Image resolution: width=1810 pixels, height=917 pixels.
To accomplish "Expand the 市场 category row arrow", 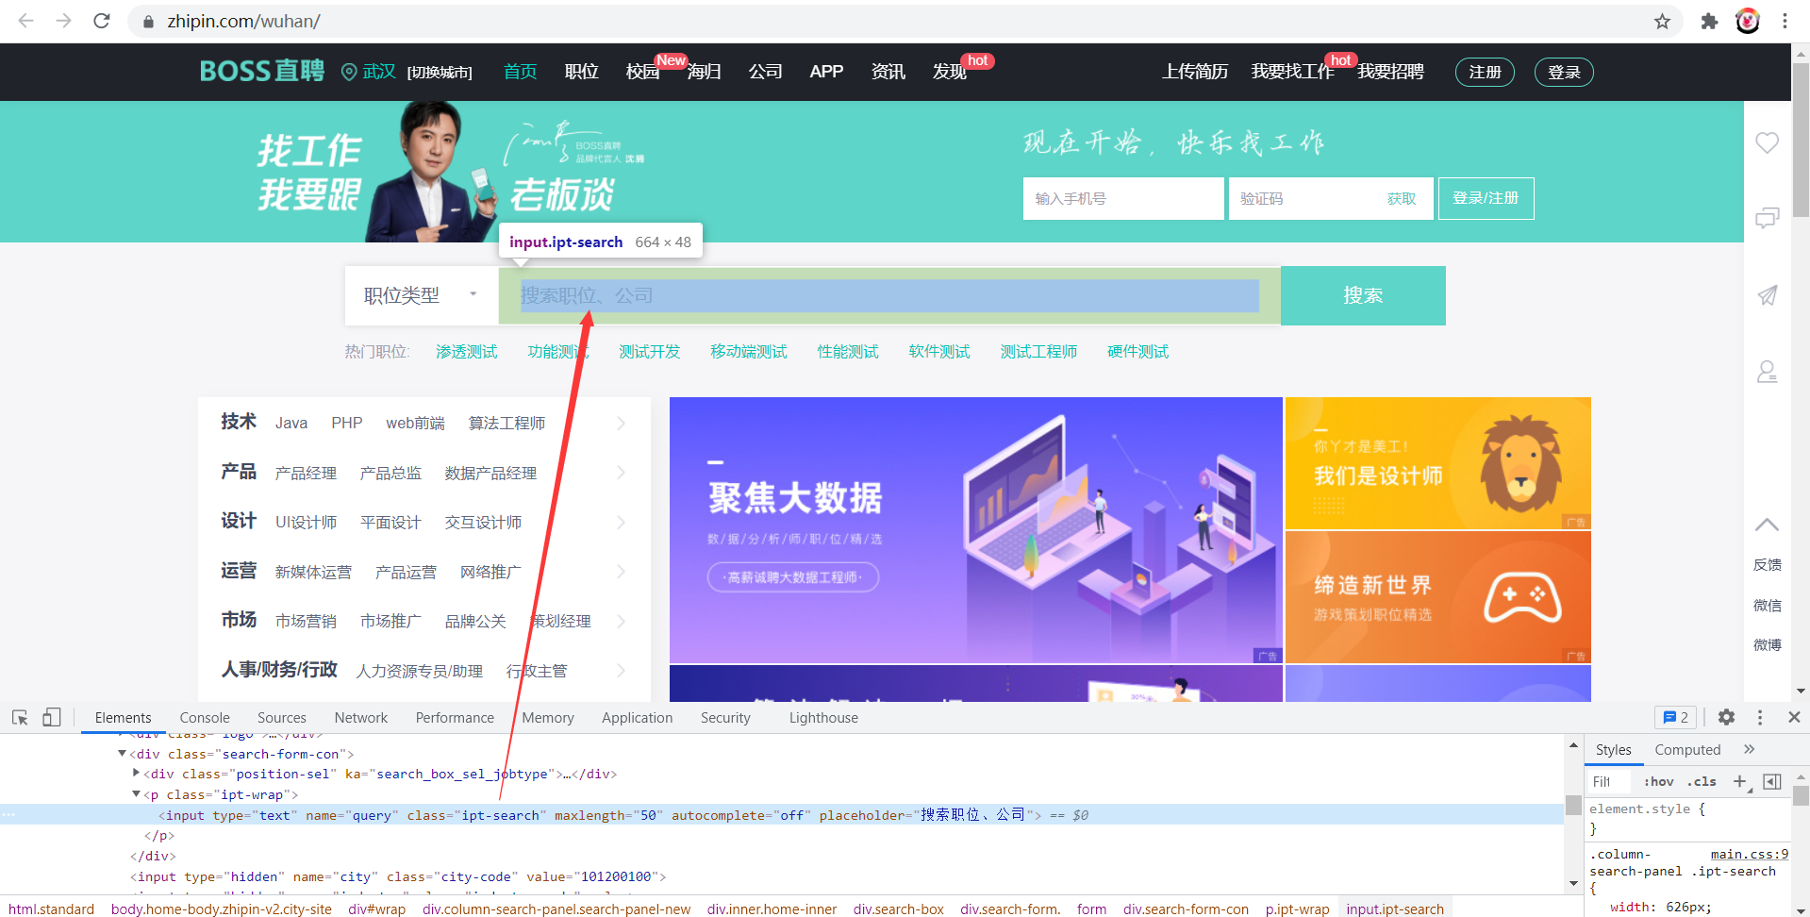I will 621,621.
